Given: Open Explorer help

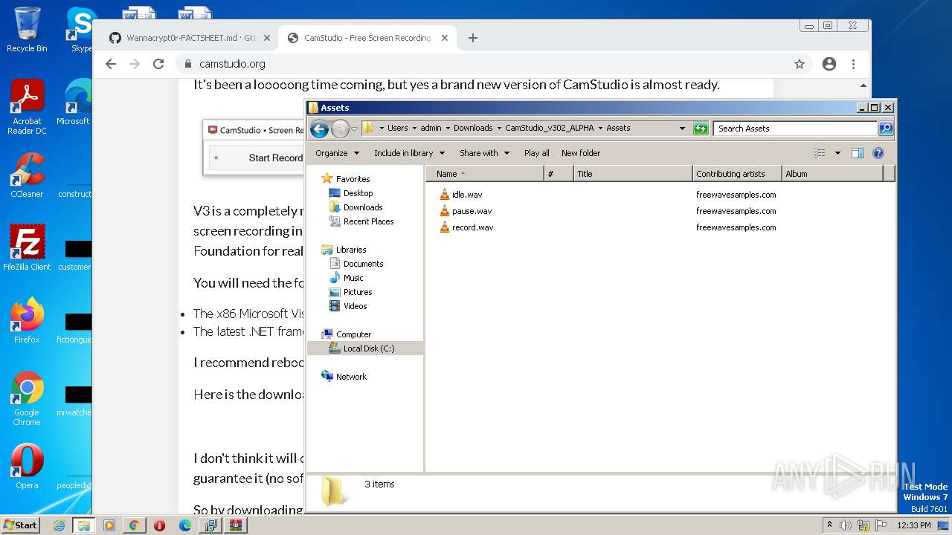Looking at the screenshot, I should coord(878,153).
